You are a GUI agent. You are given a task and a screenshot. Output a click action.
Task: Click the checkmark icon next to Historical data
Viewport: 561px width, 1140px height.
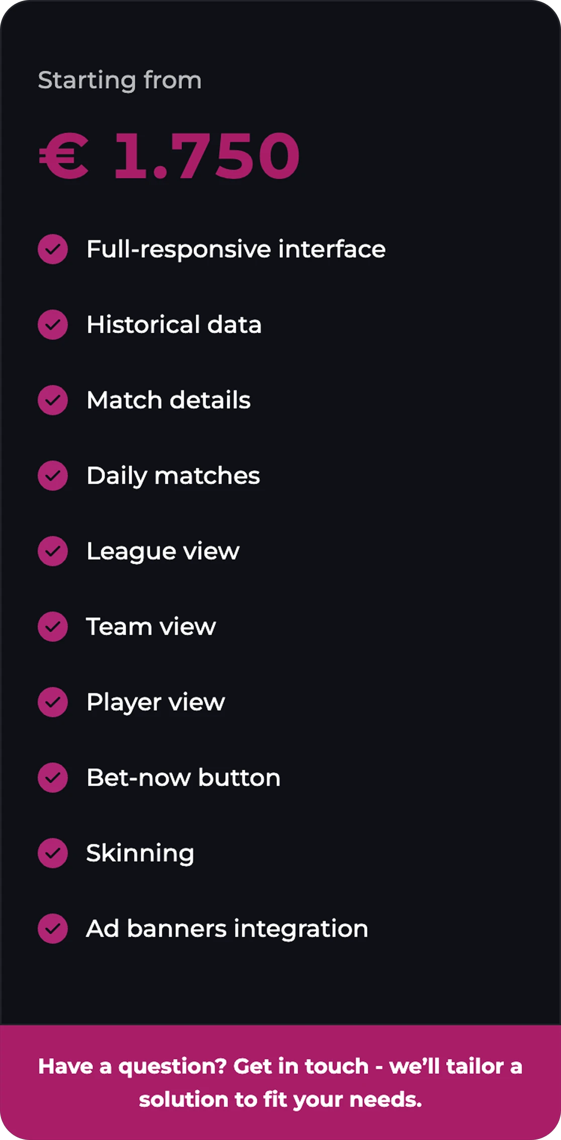53,325
